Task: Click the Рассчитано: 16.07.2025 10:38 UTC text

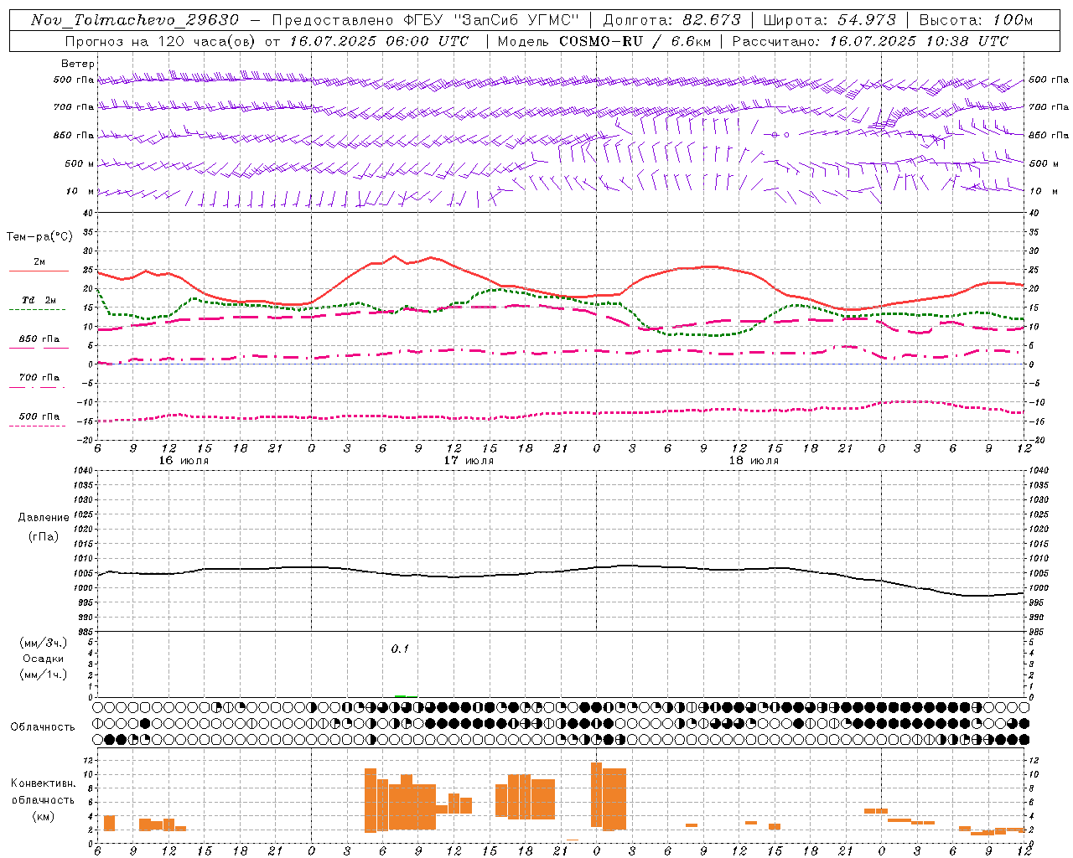Action: [870, 41]
